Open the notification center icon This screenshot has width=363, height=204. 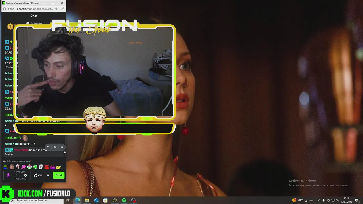[x=357, y=200]
